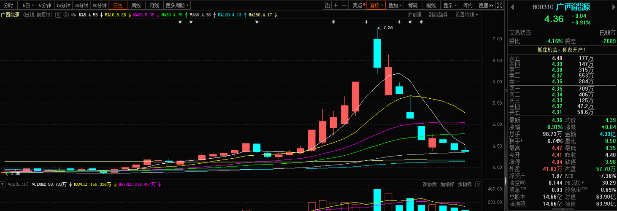617x211 pixels.
Task: Open MA indicator help question icon
Action: point(58,15)
